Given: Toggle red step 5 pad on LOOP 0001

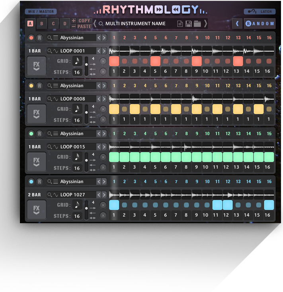Looking at the screenshot, I should tap(155, 61).
